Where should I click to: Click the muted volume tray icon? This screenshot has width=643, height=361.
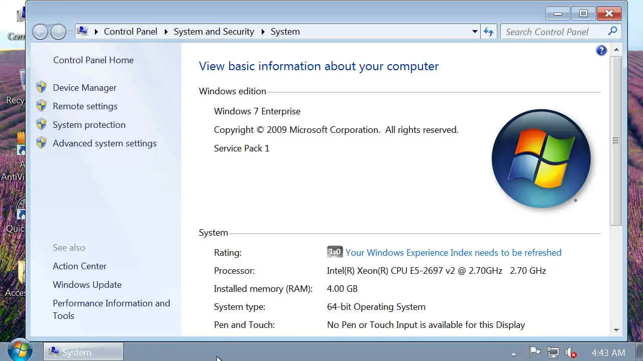[x=571, y=352]
